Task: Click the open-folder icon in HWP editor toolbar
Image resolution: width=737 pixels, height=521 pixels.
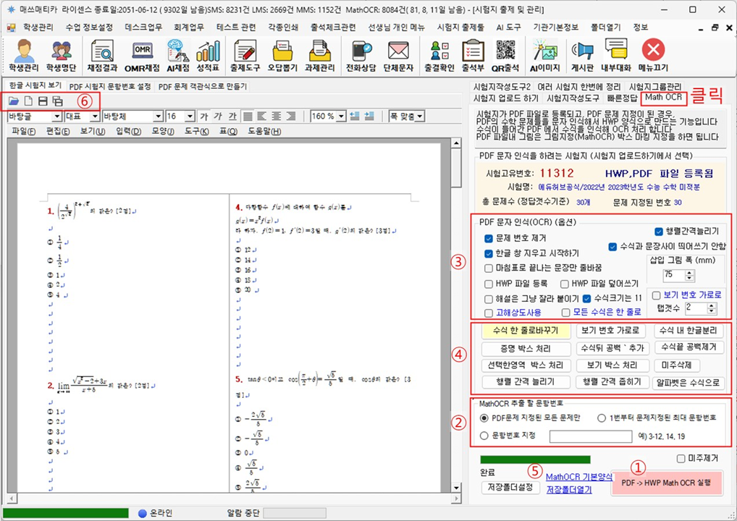Action: pyautogui.click(x=14, y=101)
